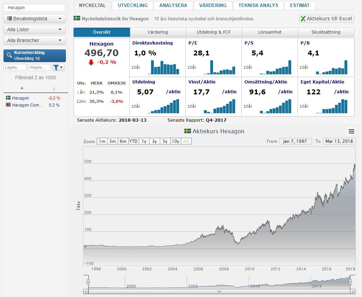Click the Eget Kapital/Aktie bar chart
Screen dimensions: 362x297
click(332, 106)
